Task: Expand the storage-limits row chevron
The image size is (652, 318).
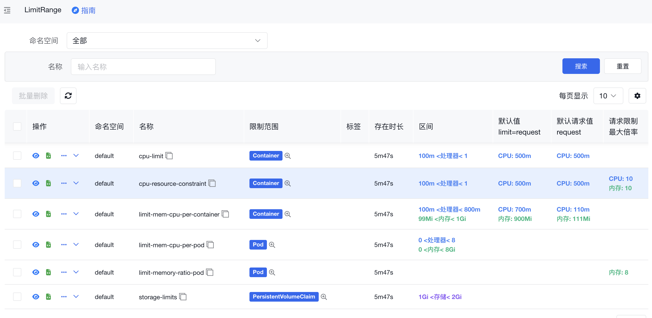Action: pos(76,297)
